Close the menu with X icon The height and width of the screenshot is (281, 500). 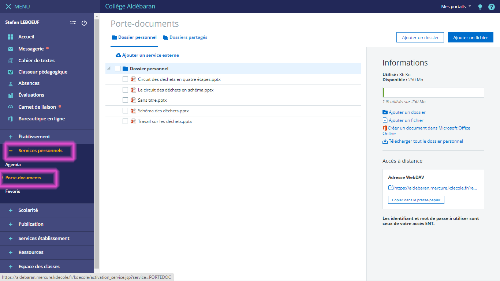pyautogui.click(x=8, y=7)
